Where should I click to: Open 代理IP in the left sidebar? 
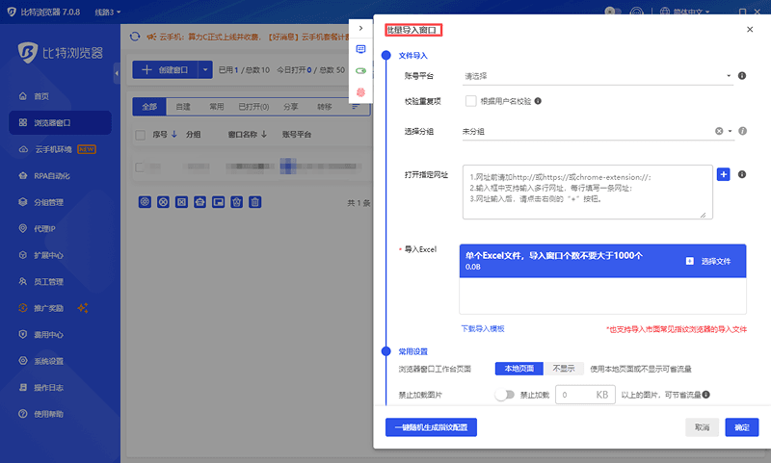coord(44,229)
